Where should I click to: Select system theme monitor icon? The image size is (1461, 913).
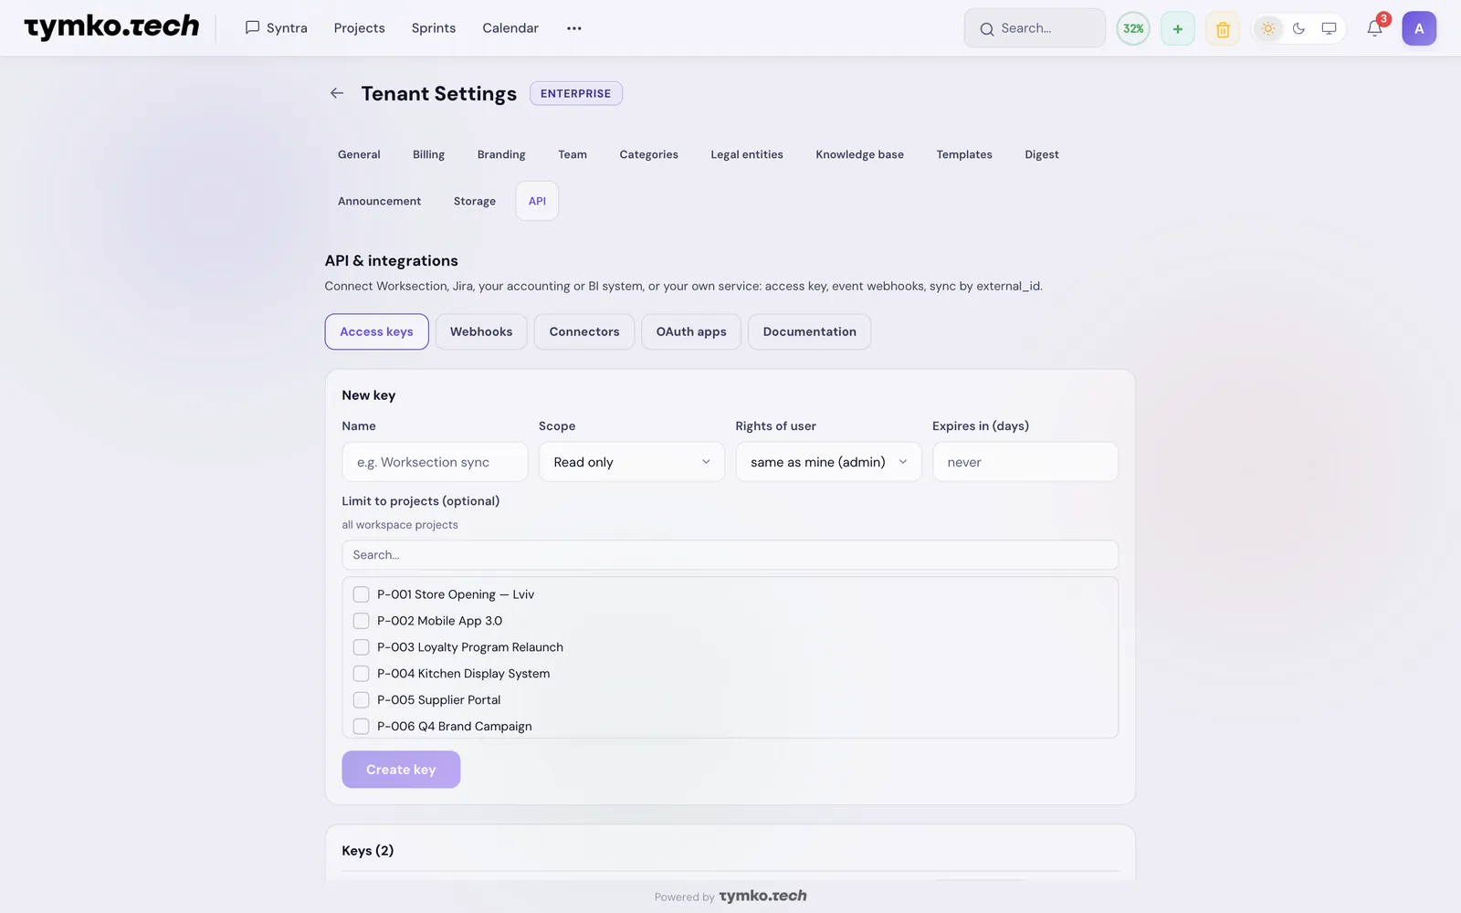[1329, 28]
